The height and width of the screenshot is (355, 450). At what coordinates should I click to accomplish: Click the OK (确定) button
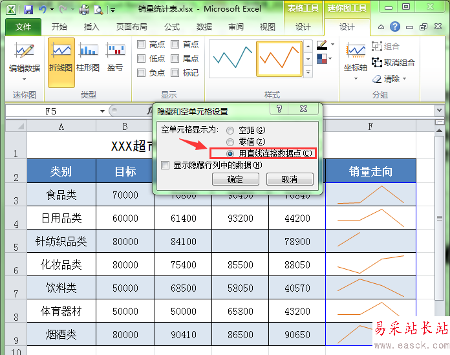235,179
